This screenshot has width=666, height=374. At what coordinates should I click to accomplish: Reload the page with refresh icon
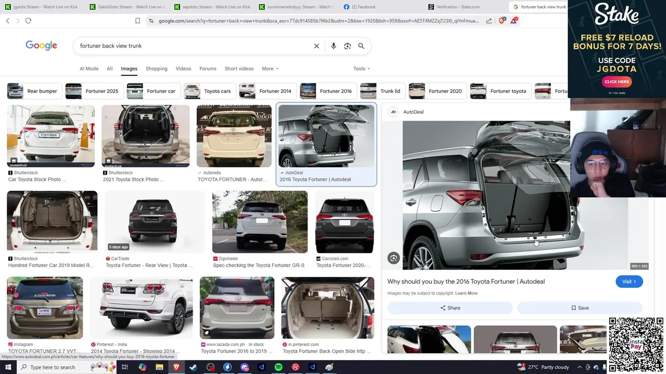coord(28,21)
